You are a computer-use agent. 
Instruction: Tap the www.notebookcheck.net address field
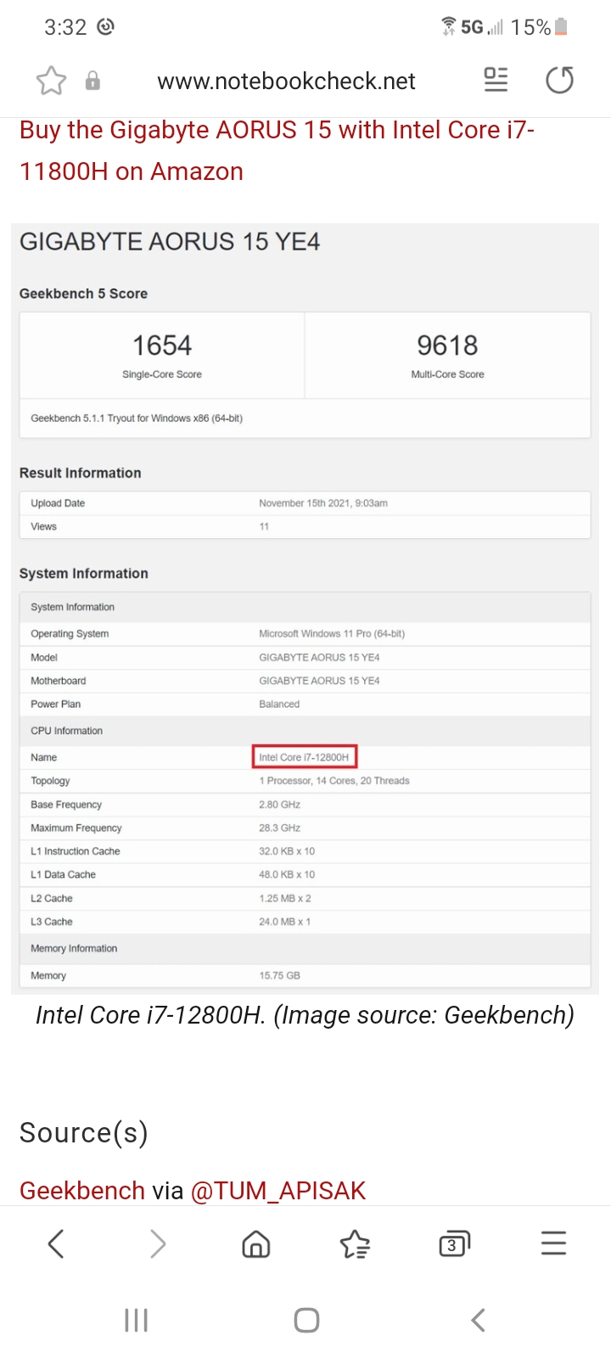(286, 81)
